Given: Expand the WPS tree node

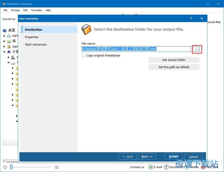Looking at the screenshot, I should point(4,36).
